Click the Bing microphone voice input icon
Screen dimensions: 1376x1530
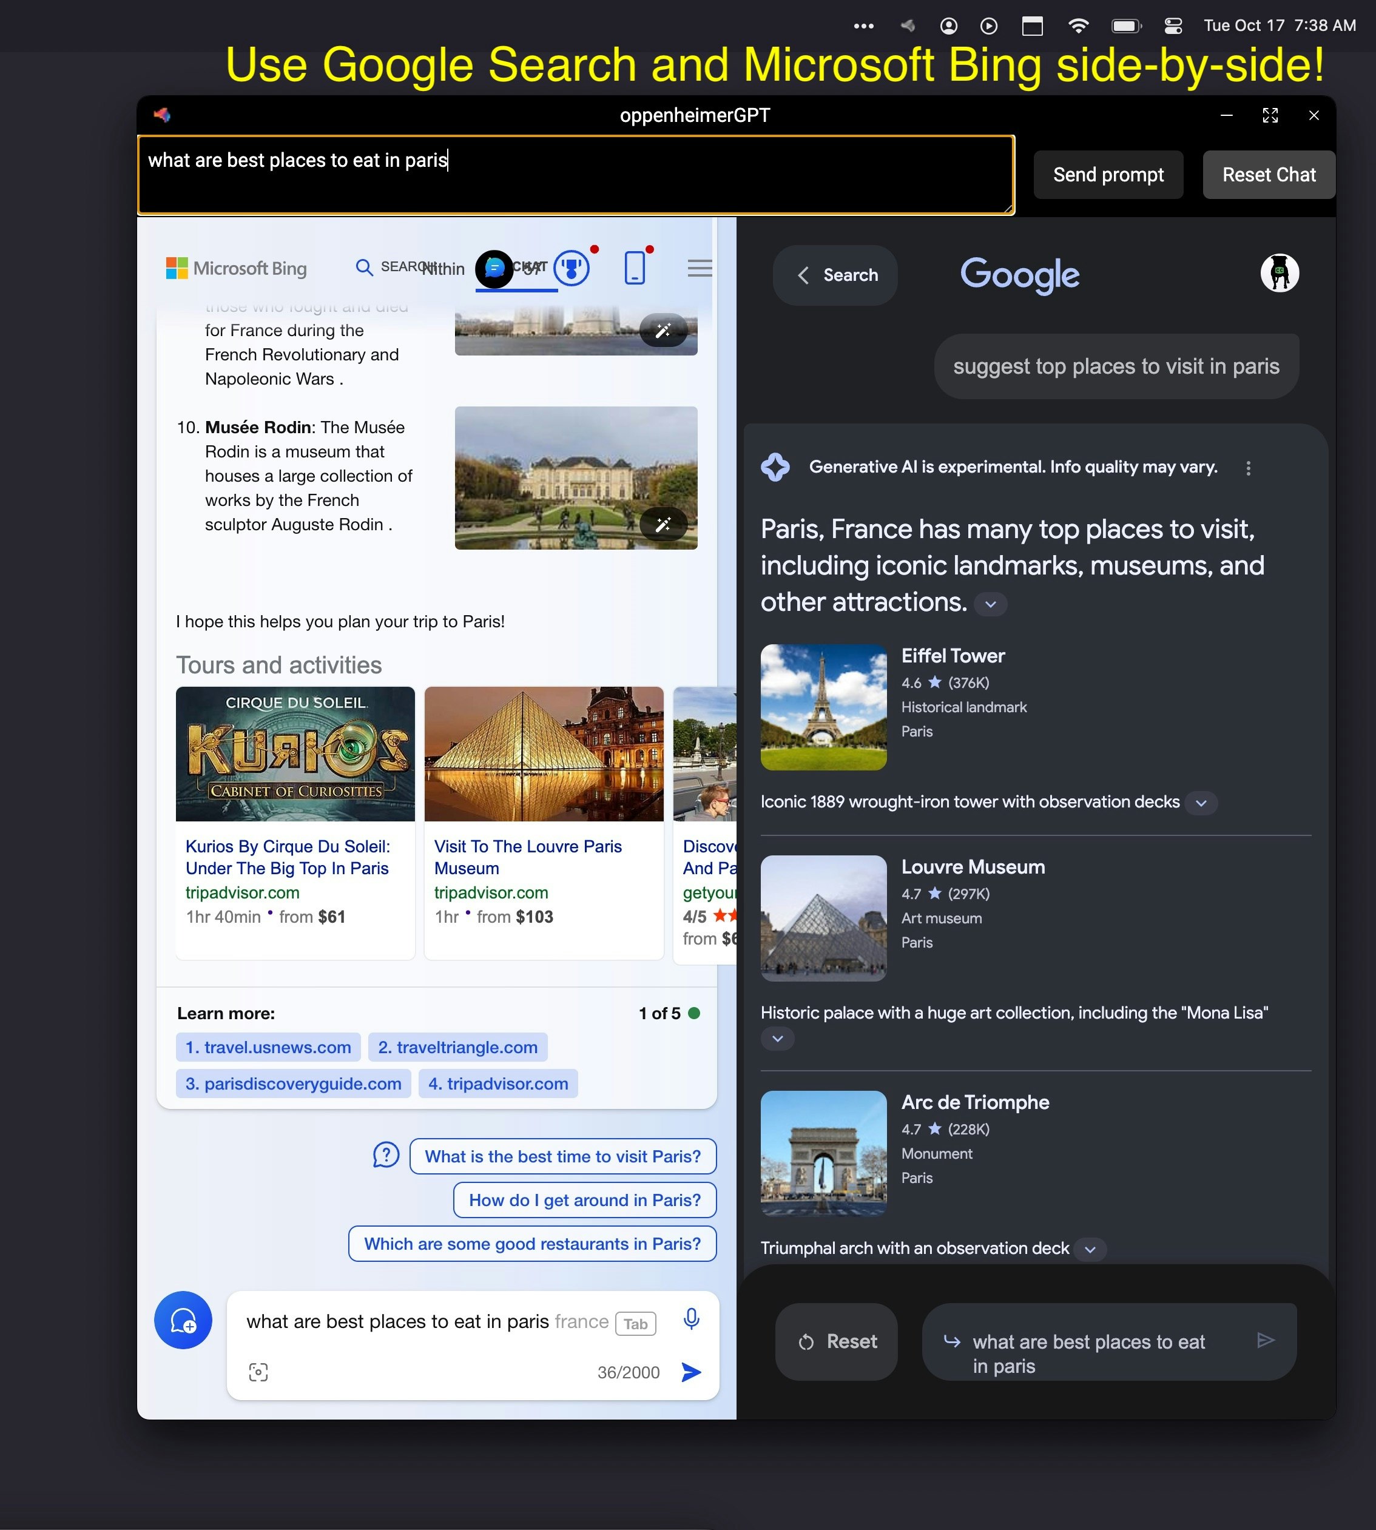point(691,1319)
